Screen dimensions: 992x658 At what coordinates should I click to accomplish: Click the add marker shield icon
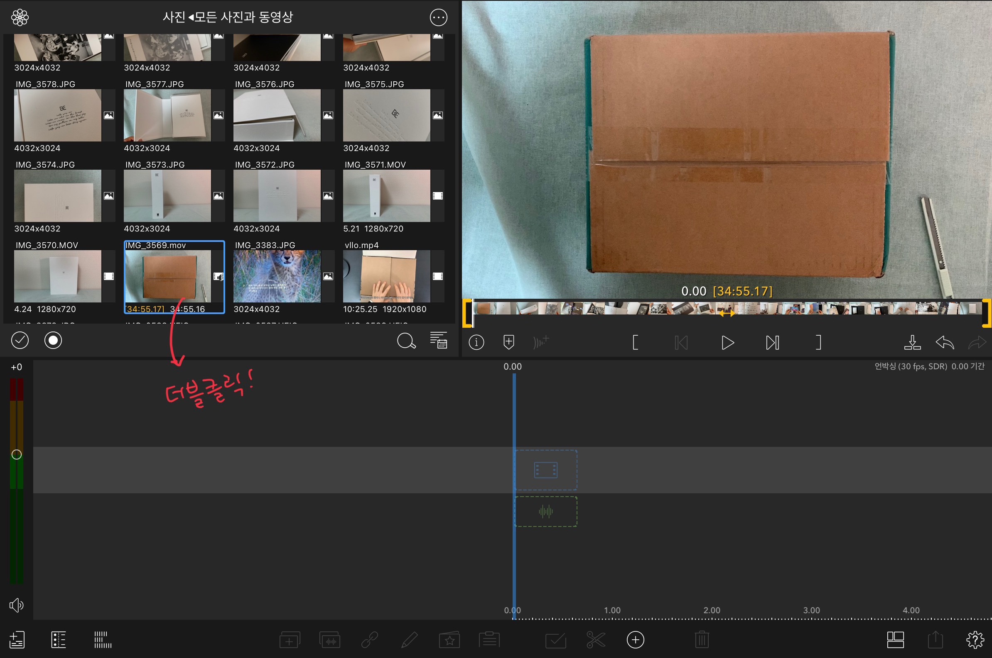pyautogui.click(x=508, y=342)
